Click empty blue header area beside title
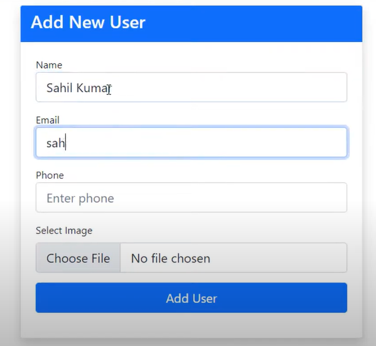 pos(252,23)
